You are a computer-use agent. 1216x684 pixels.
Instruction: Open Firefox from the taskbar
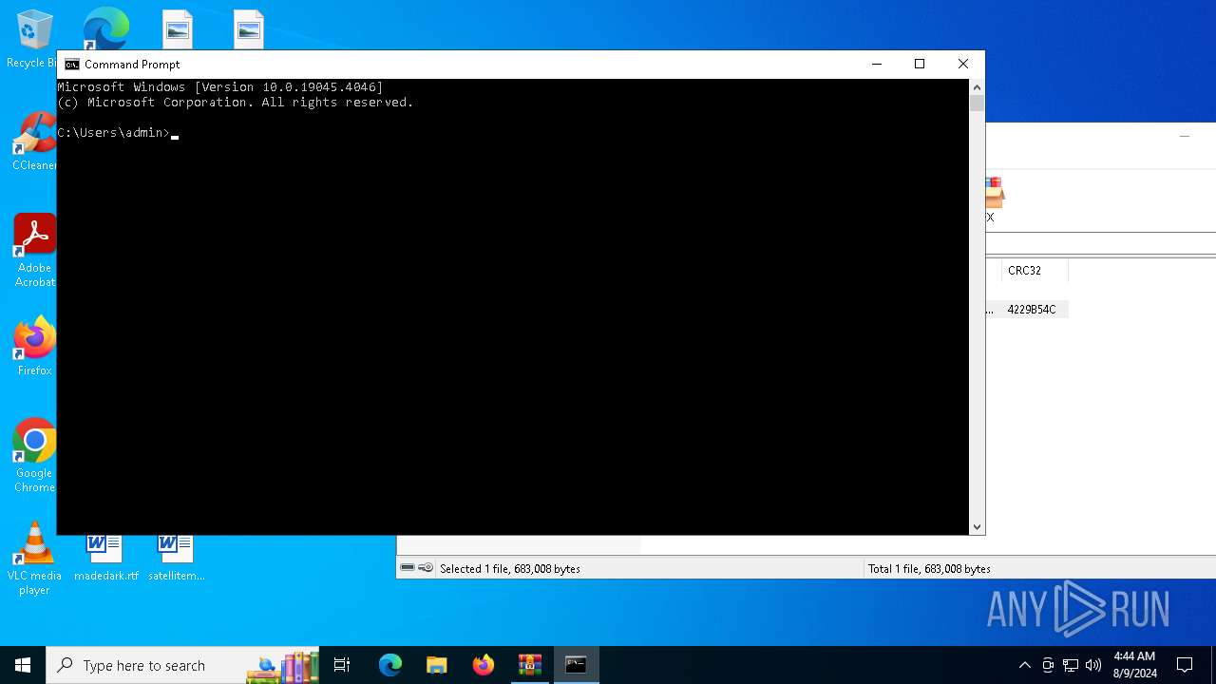point(484,665)
